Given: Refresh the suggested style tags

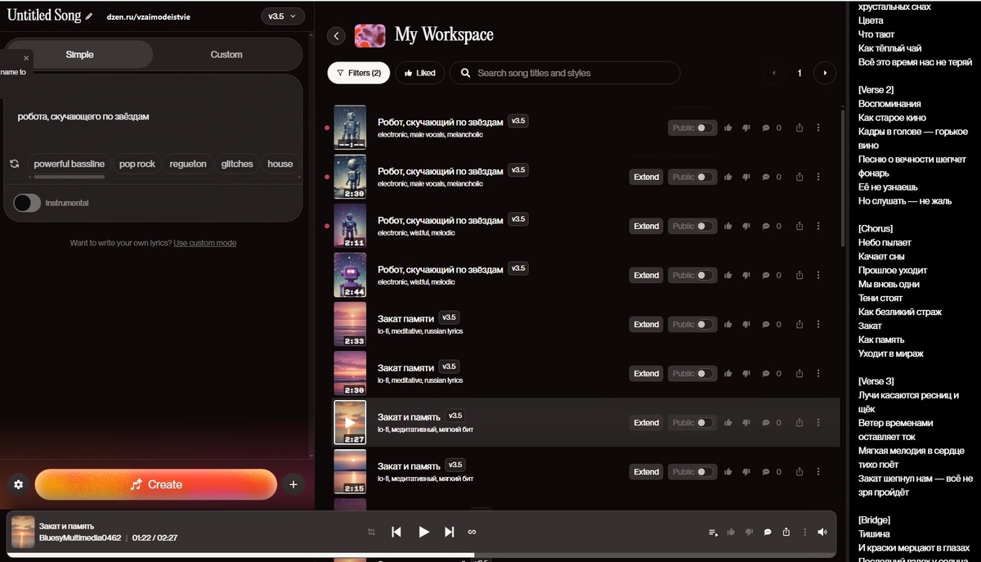Looking at the screenshot, I should (15, 164).
